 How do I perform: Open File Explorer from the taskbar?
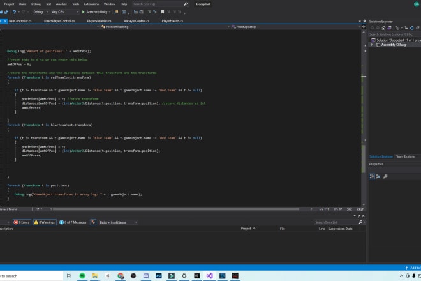tap(95, 276)
